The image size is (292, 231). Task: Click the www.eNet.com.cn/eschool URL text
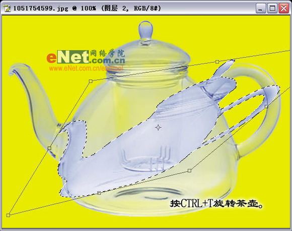86,68
